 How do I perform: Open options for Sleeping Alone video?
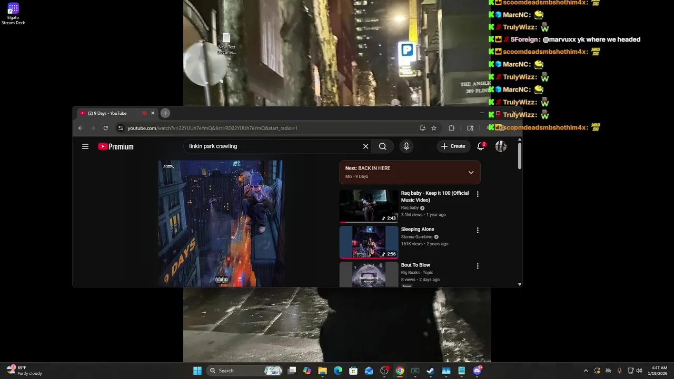pos(478,230)
